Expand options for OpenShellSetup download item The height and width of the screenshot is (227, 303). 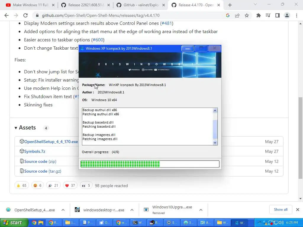(63, 210)
